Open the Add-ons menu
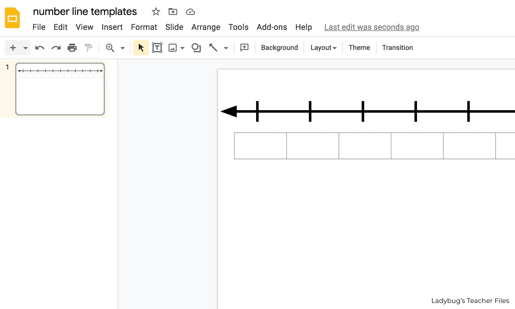The height and width of the screenshot is (309, 515). pyautogui.click(x=272, y=27)
